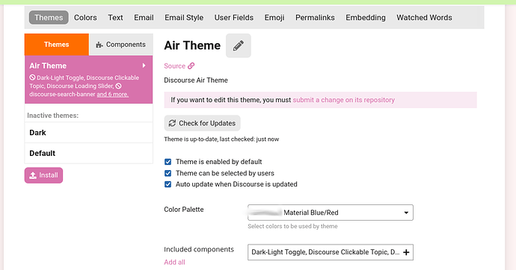Click the Select colors to be used hint
This screenshot has height=270, width=516.
click(292, 226)
